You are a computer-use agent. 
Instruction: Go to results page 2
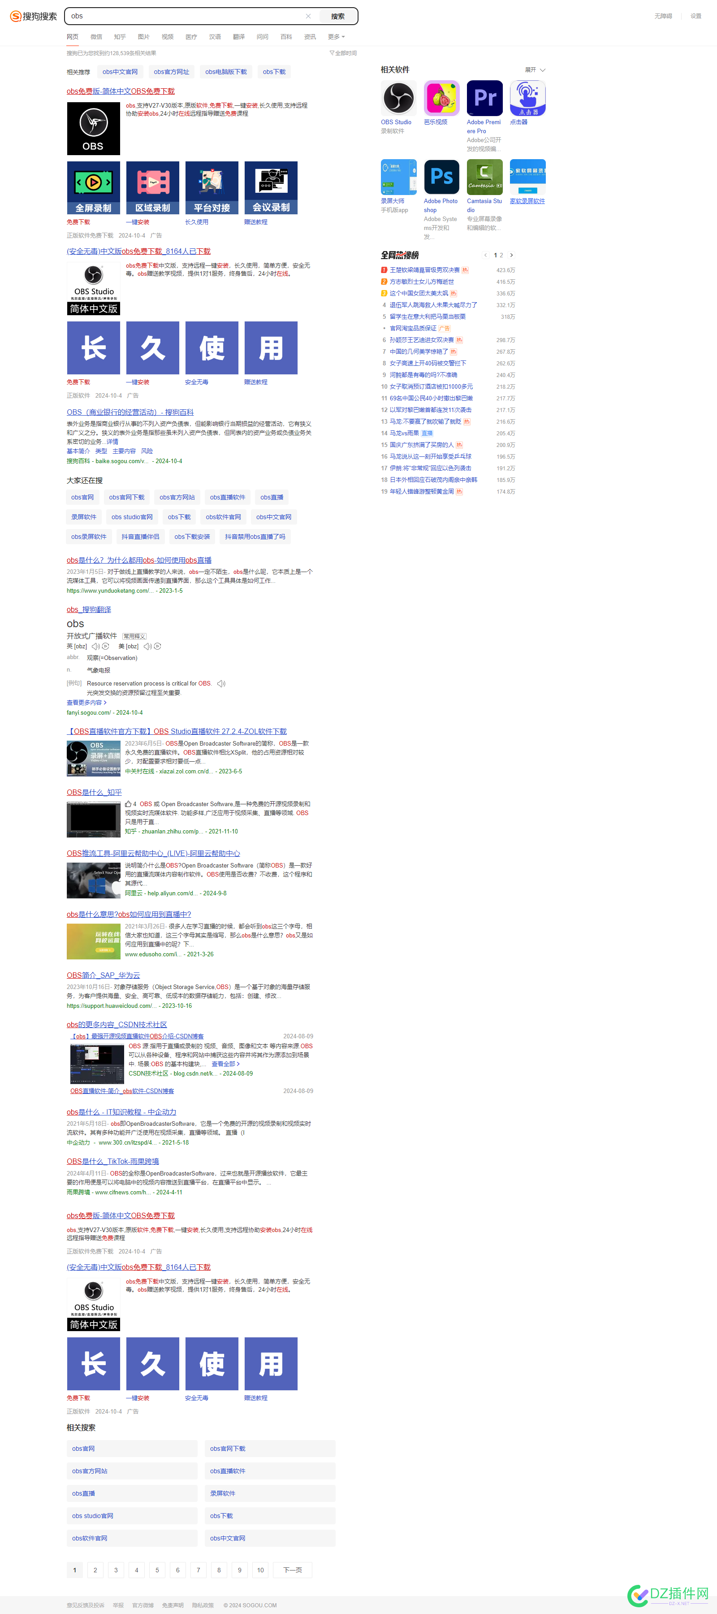(95, 1570)
